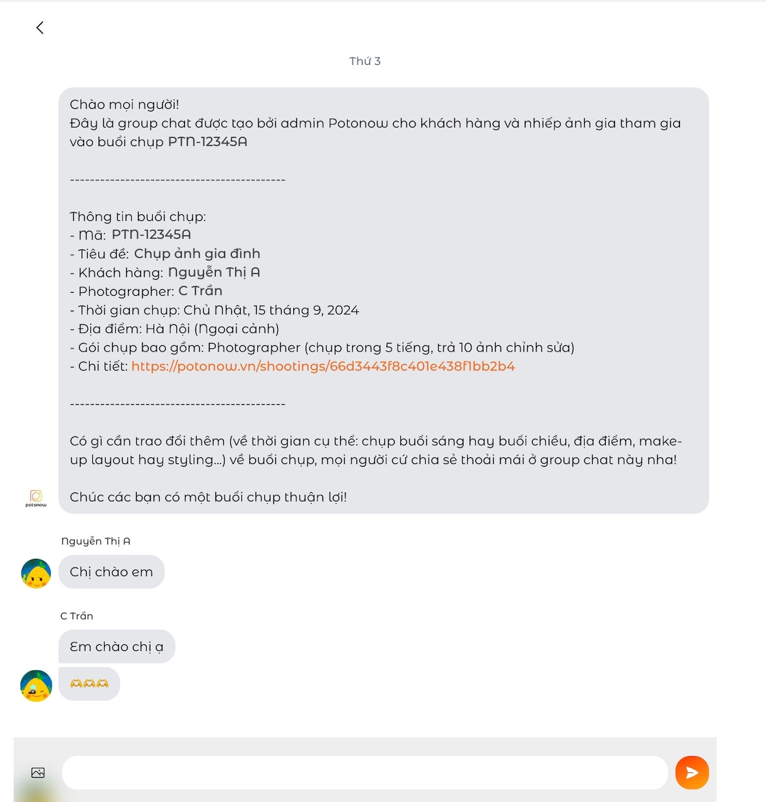This screenshot has width=766, height=802.
Task: Select the "Em chào chị ạ" message bubble
Action: click(117, 647)
